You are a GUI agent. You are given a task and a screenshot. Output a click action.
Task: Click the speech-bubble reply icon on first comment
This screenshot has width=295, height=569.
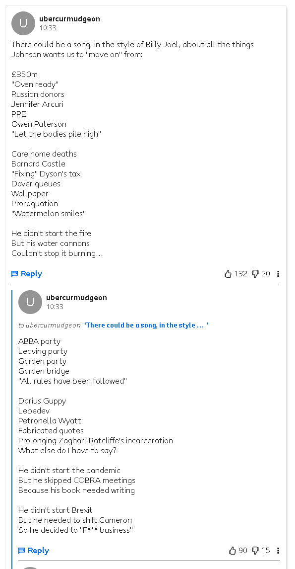click(x=14, y=273)
